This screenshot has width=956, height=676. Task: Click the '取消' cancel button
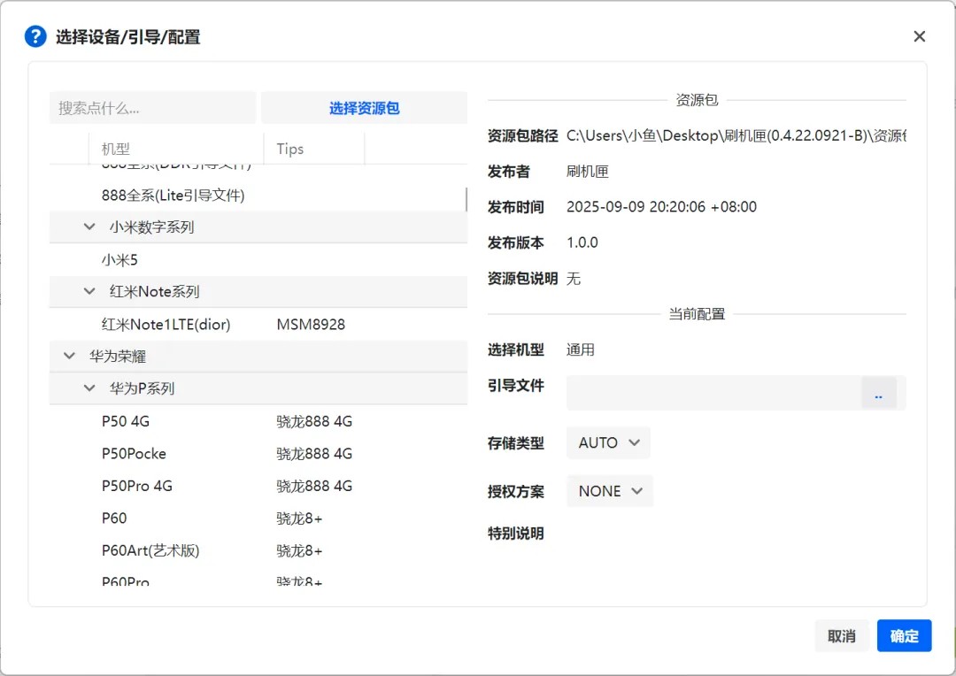[842, 636]
